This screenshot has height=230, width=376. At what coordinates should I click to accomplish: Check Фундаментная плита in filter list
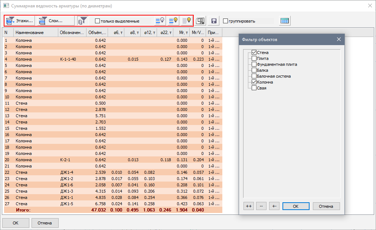[254, 64]
